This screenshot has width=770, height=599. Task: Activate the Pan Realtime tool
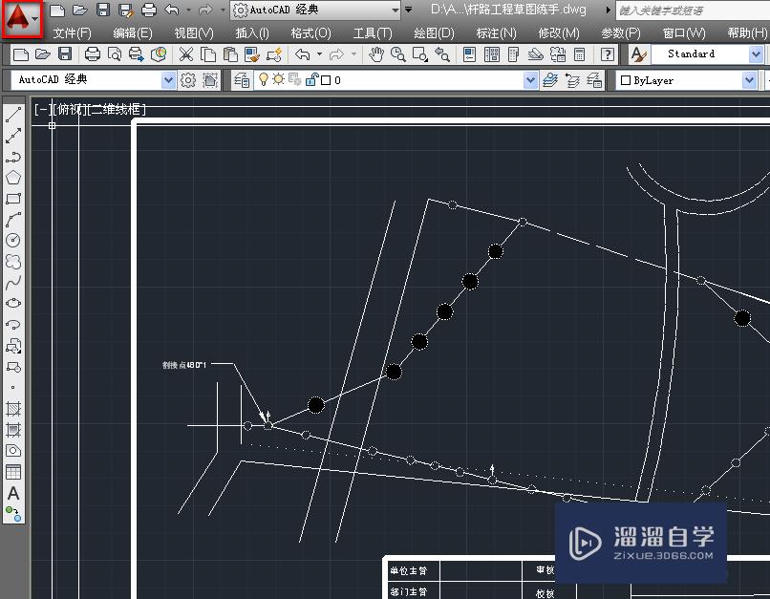click(x=377, y=54)
